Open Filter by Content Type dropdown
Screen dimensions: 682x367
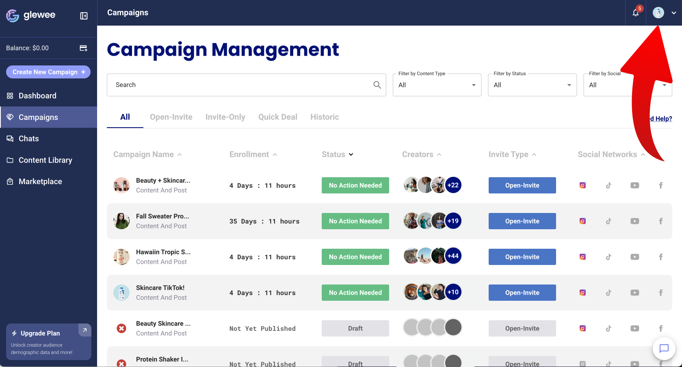coord(437,85)
